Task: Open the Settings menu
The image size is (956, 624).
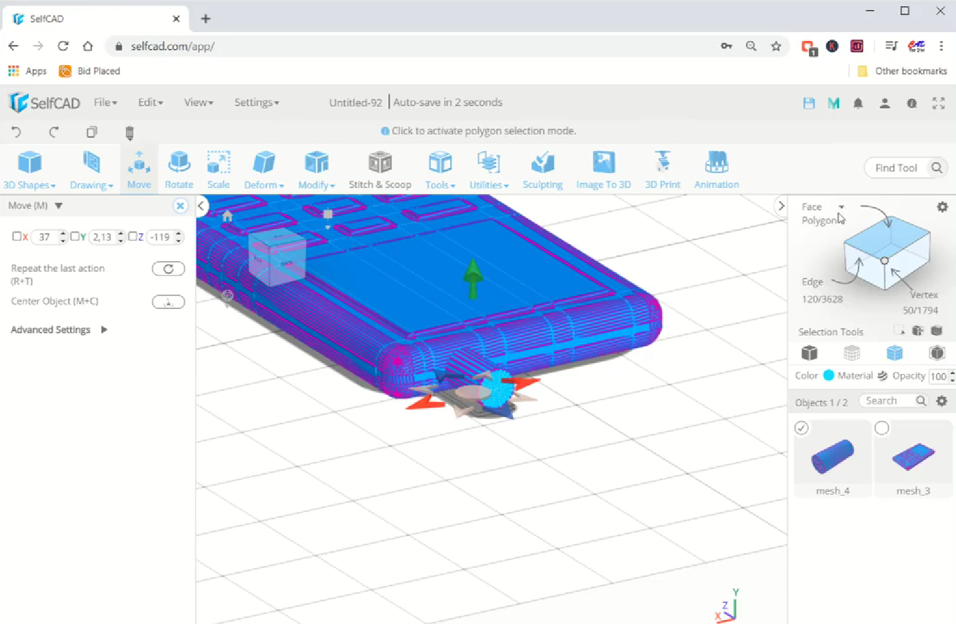Action: click(256, 102)
